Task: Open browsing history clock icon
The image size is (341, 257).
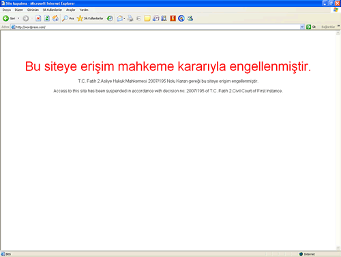Action: point(110,18)
